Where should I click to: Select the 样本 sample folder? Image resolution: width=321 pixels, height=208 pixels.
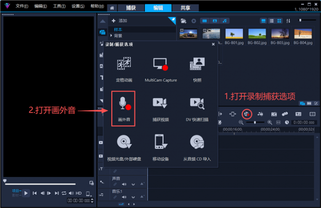[x=118, y=30]
